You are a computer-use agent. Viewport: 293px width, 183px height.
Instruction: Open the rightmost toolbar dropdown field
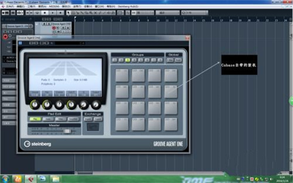[194, 13]
